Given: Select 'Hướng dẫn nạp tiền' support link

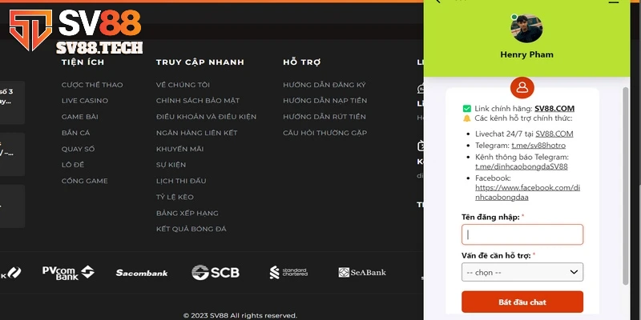Looking at the screenshot, I should point(325,101).
